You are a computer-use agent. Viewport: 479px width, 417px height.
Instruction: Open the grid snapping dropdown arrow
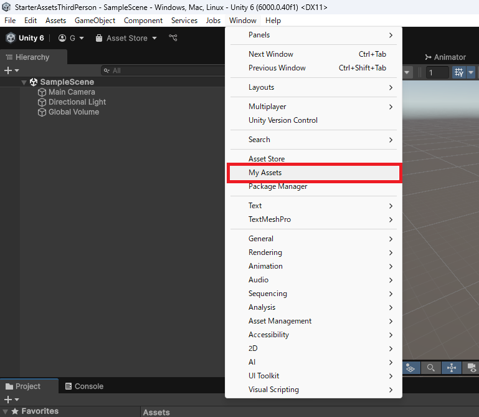(471, 72)
